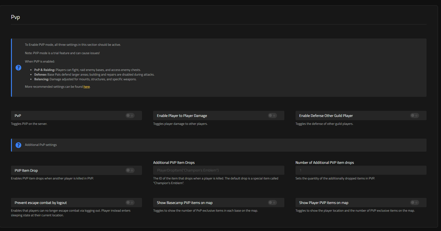The height and width of the screenshot is (231, 441).
Task: Switch on Show Basecamp PVP items on map
Action: (x=272, y=203)
